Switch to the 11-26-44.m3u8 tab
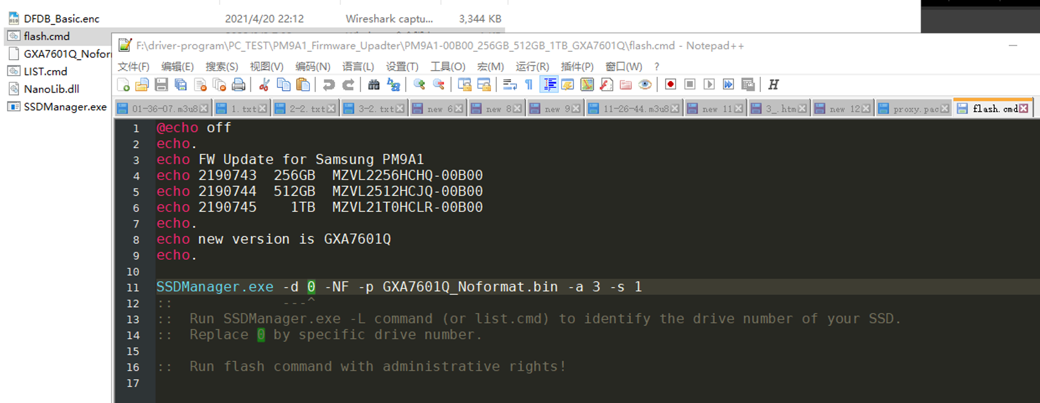Screen dimensions: 1040x403 click(x=634, y=109)
